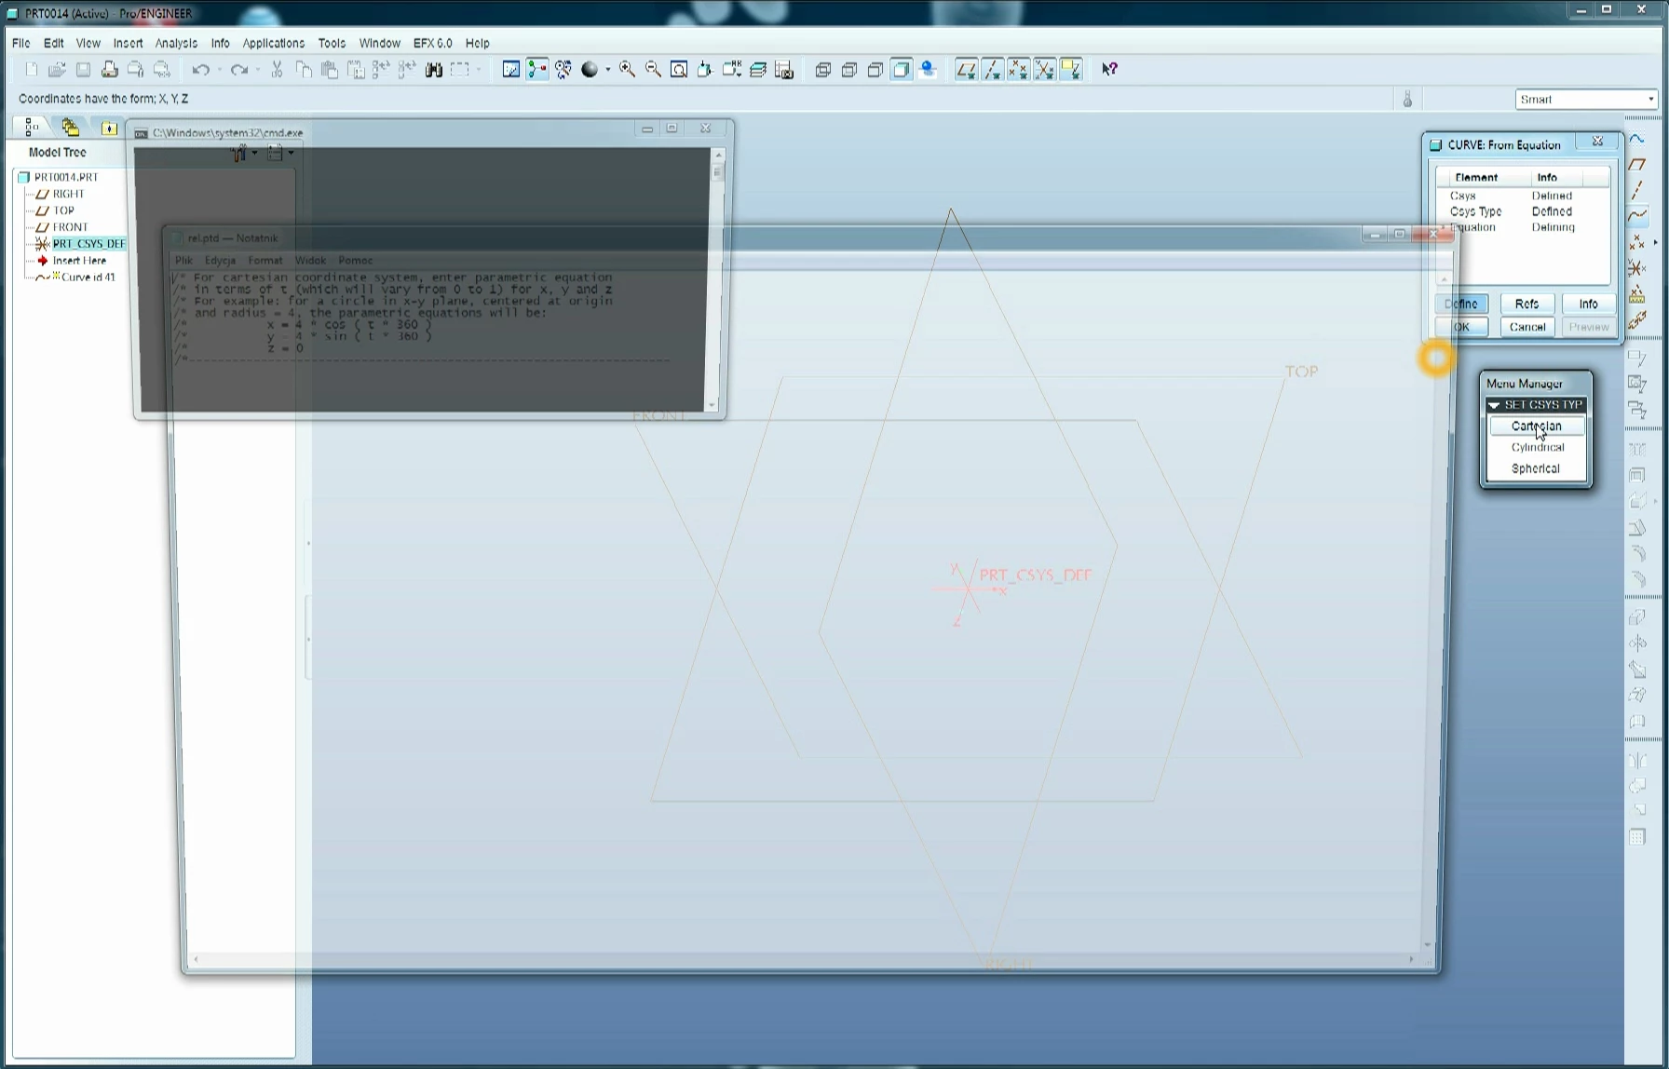Toggle datum planes display icon

click(966, 70)
